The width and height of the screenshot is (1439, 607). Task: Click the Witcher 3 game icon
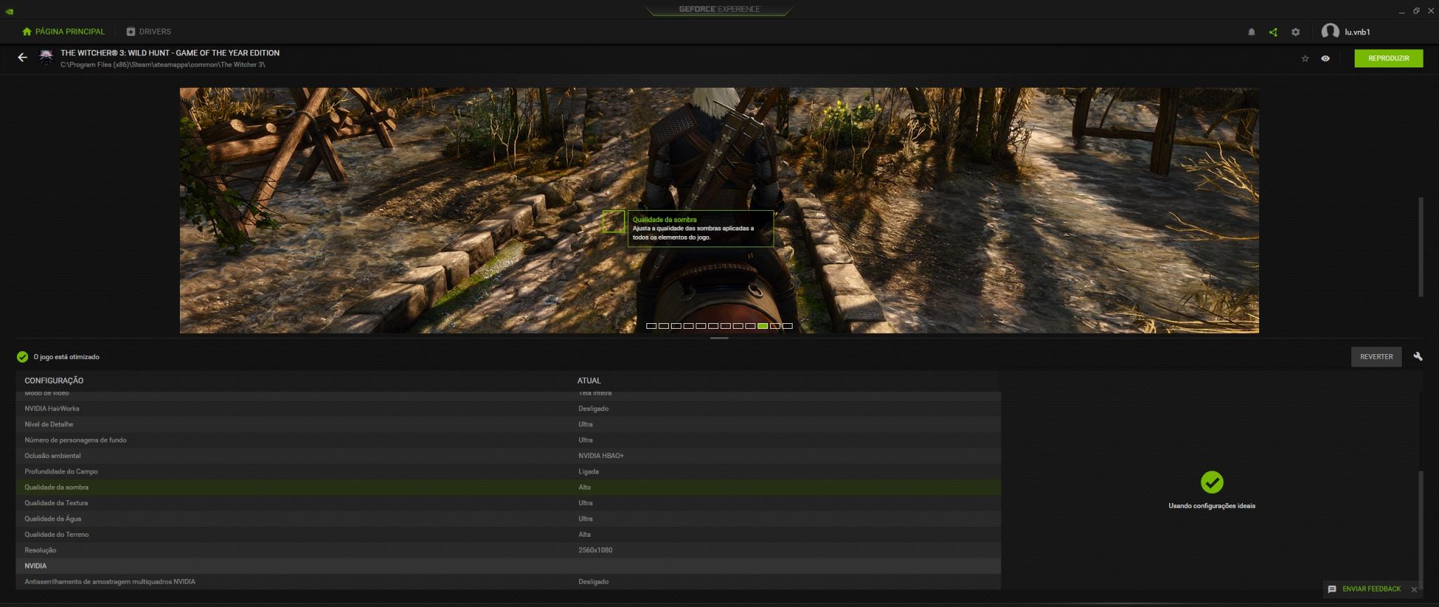point(46,58)
